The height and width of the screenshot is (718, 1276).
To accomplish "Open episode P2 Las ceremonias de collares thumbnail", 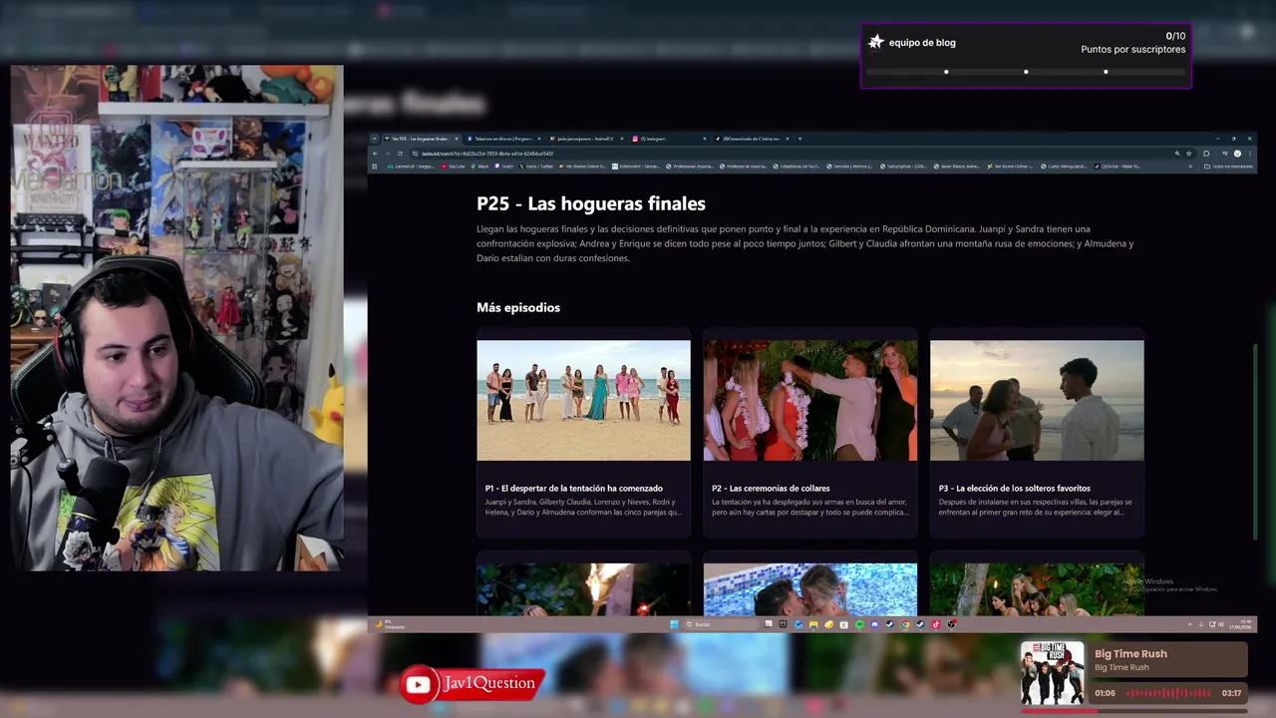I will tap(810, 400).
